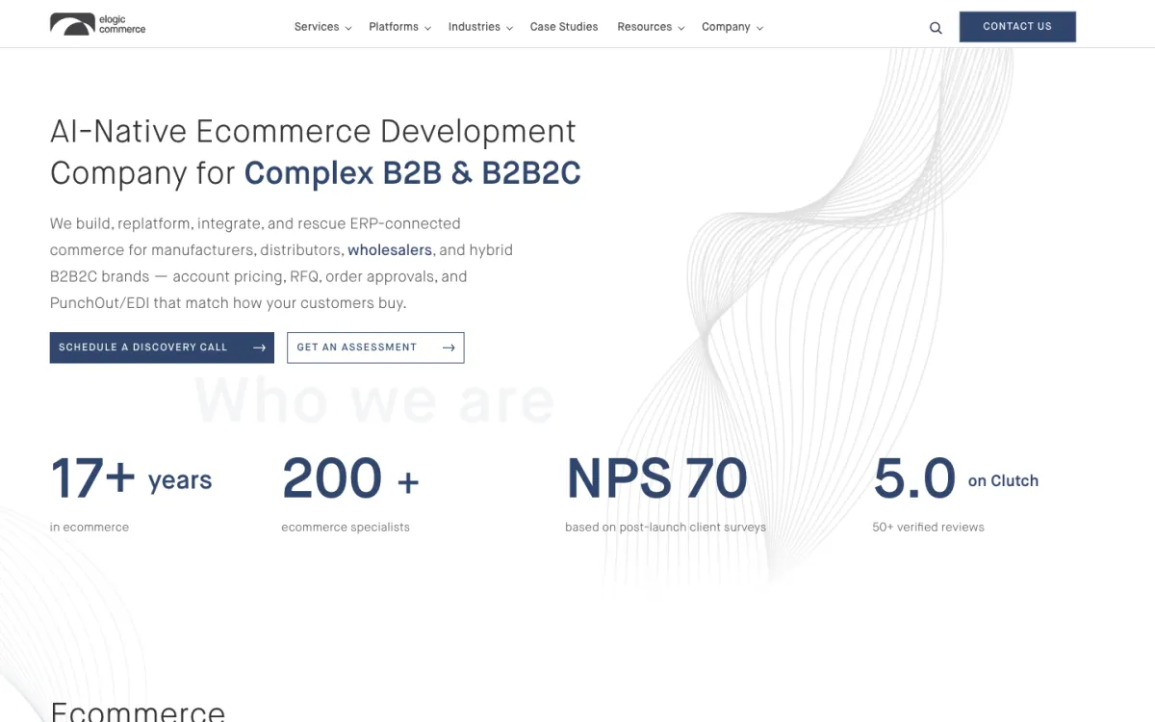Click the Elogic Commerce logo

(x=98, y=24)
